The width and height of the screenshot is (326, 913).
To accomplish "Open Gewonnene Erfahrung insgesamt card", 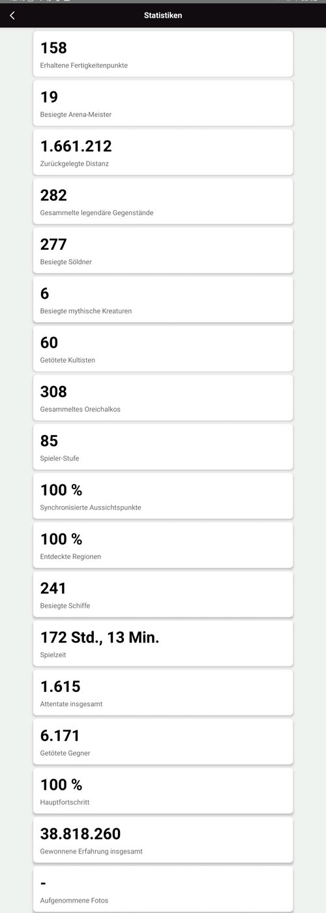I will [x=163, y=840].
